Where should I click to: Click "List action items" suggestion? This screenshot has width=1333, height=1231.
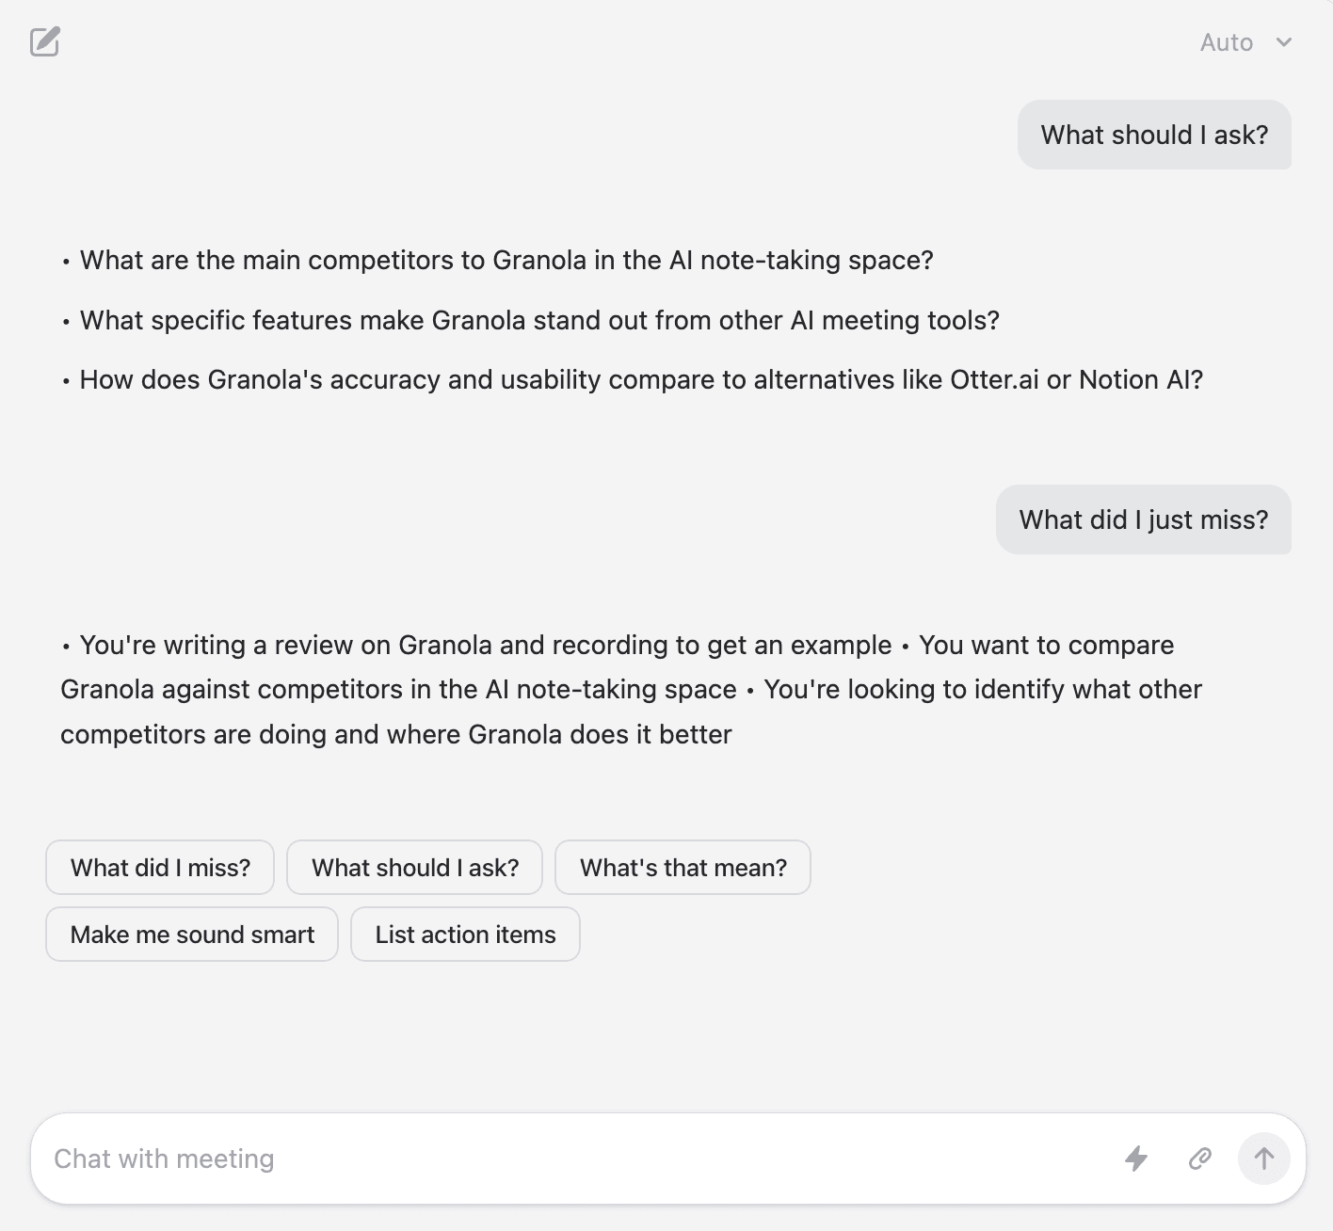click(x=465, y=934)
